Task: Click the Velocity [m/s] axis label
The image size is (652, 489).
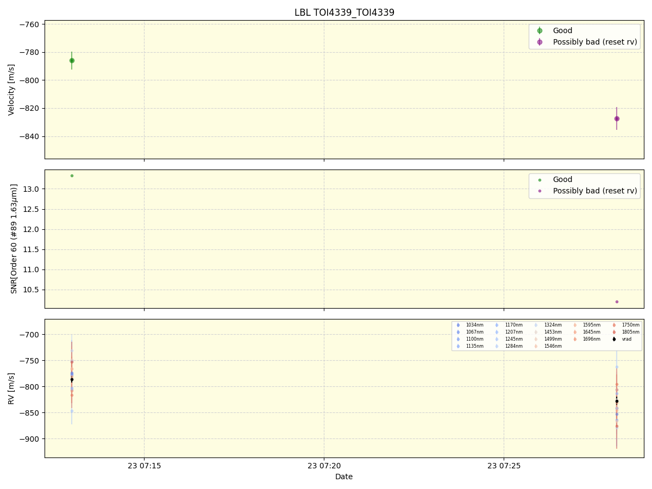Action: point(11,90)
